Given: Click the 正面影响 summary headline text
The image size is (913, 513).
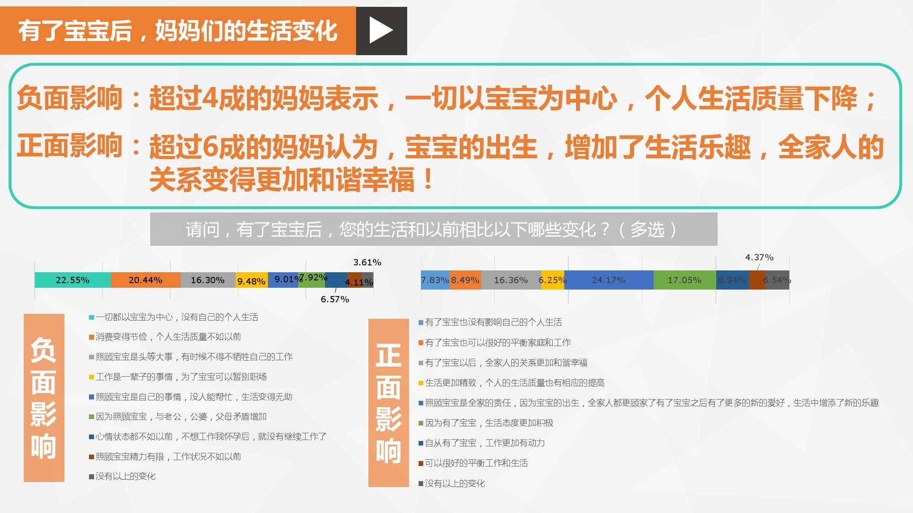Looking at the screenshot, I should coord(450,147).
